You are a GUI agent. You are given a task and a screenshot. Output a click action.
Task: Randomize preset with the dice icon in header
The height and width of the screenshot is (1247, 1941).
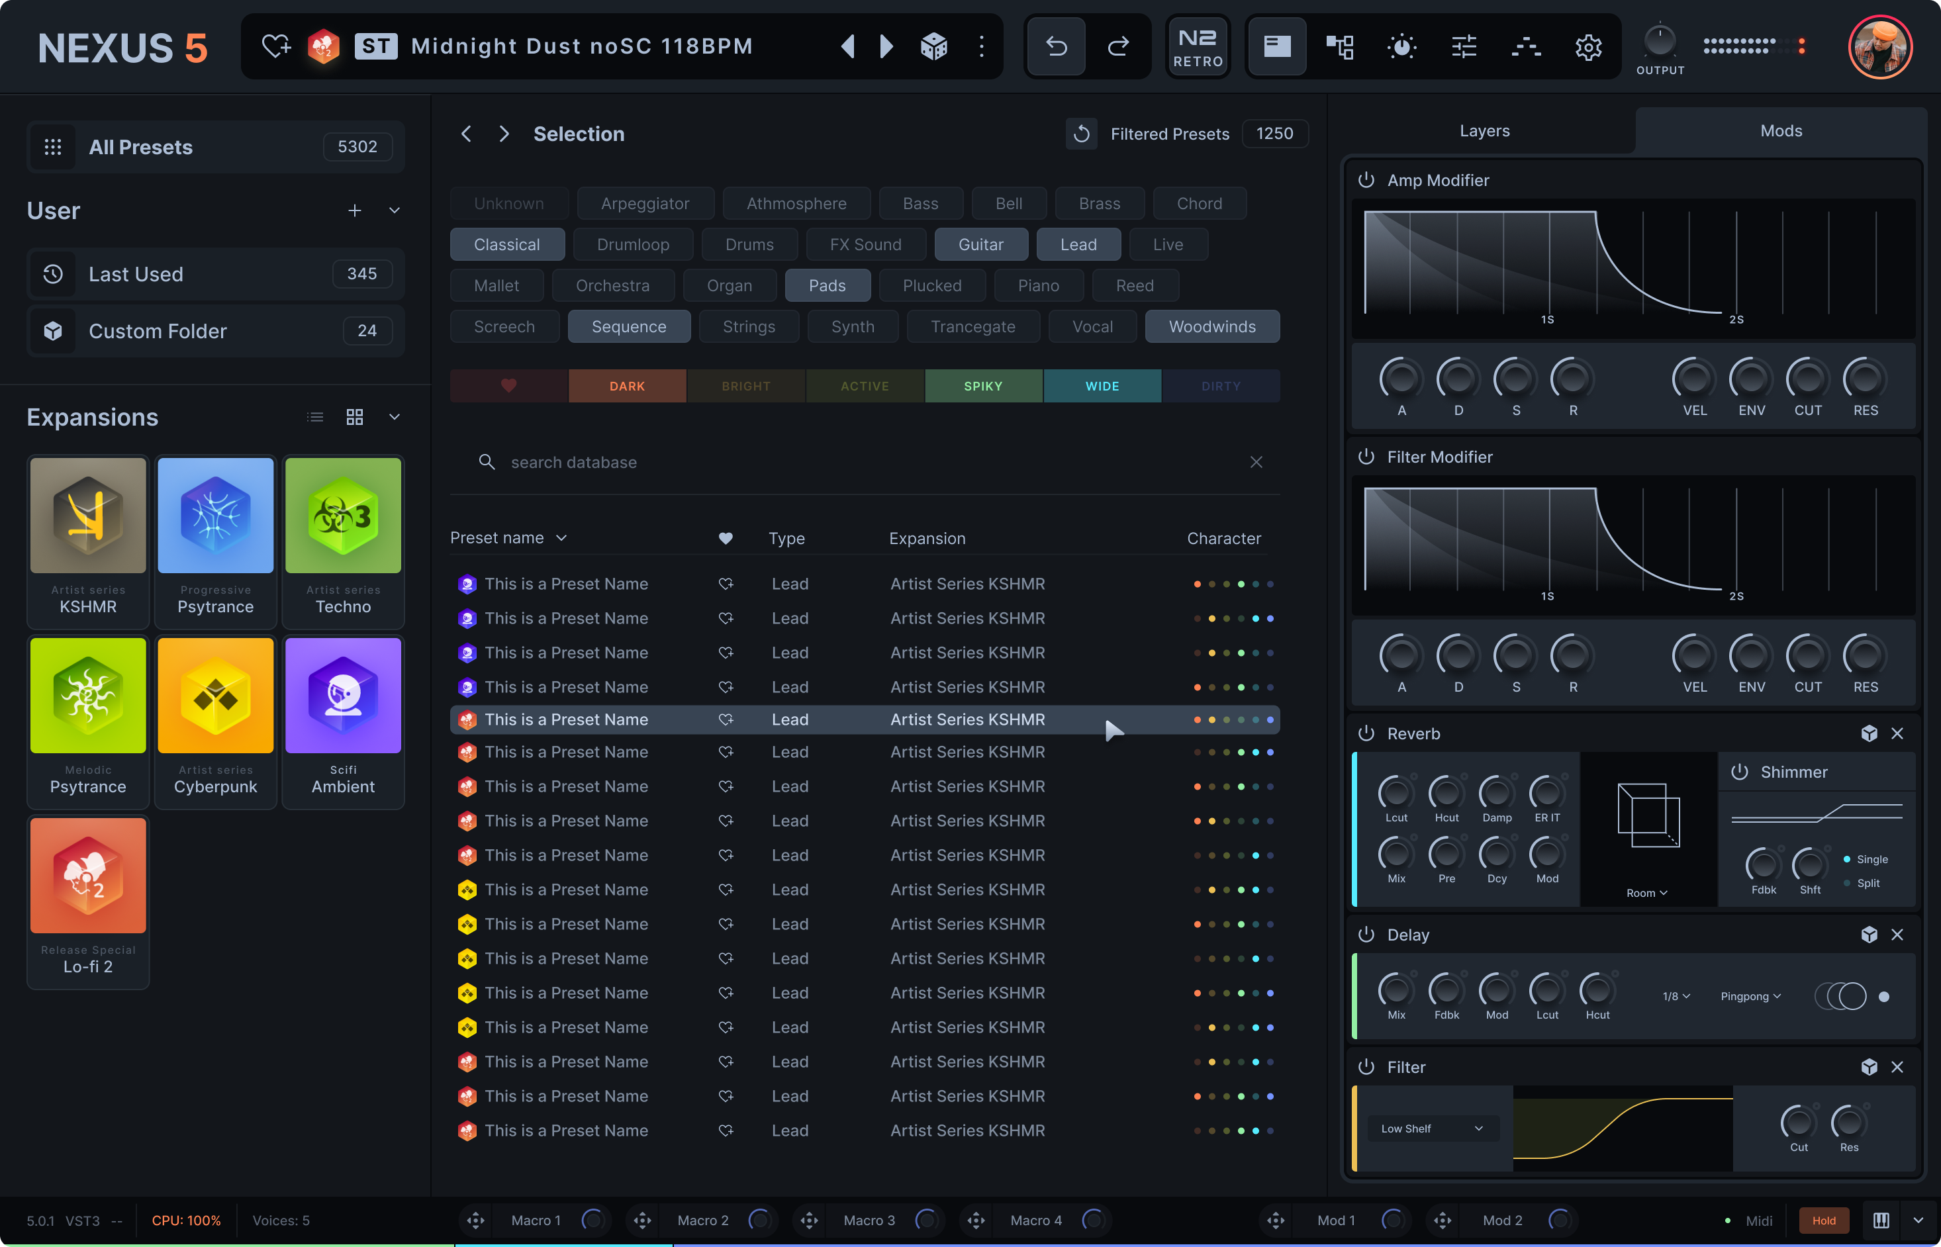coord(933,46)
